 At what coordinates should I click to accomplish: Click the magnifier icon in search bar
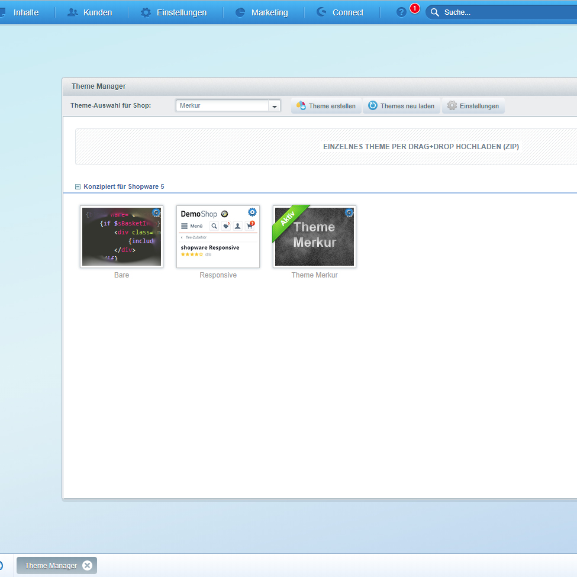435,12
